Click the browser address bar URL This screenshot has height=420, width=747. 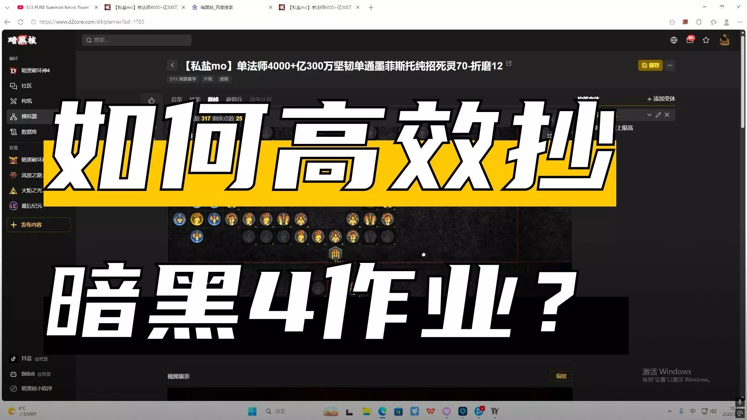(92, 22)
